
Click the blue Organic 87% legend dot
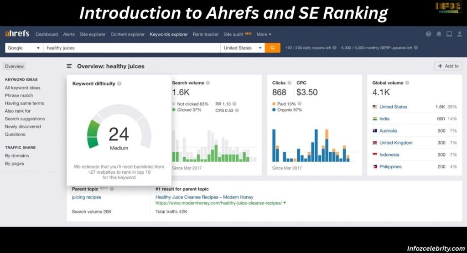[274, 110]
